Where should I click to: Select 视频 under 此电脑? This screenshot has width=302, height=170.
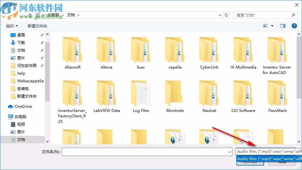(21, 124)
